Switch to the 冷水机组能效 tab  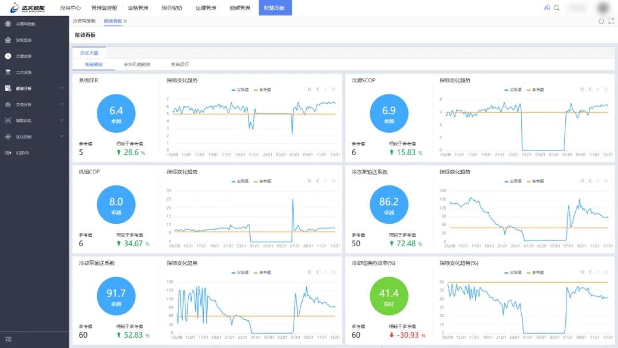coord(137,65)
